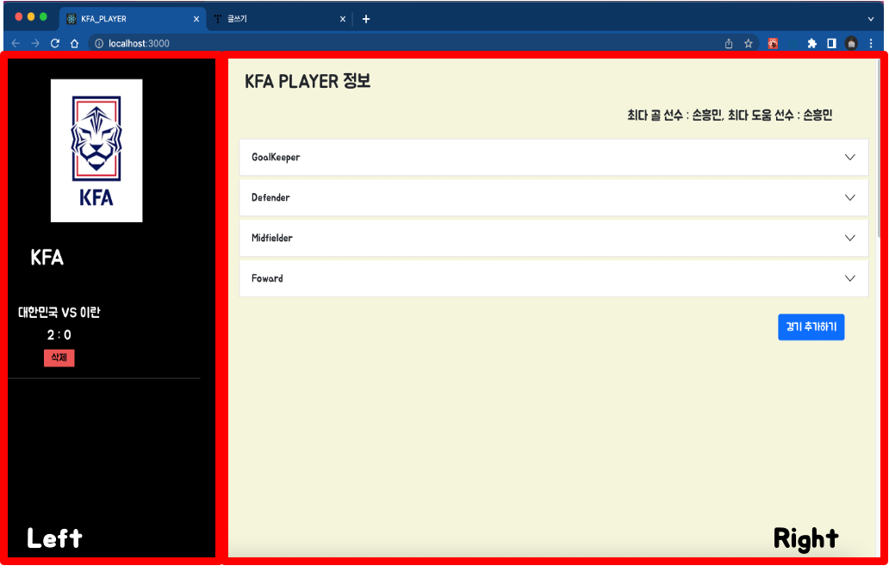
Task: Open a new tab with plus button
Action: point(366,19)
